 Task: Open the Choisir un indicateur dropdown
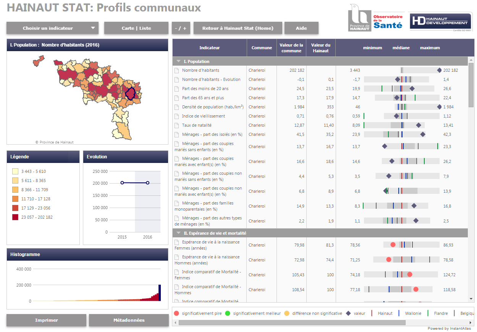(x=52, y=28)
